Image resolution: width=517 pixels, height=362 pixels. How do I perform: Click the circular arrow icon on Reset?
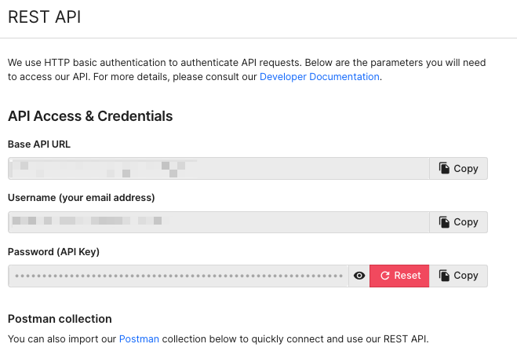(384, 276)
